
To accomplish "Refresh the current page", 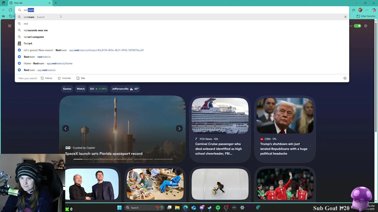I will pos(10,10).
